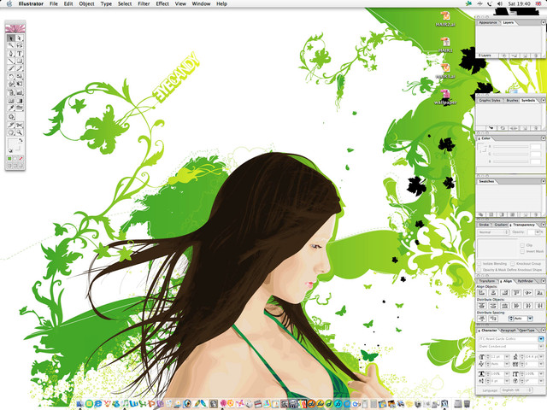The width and height of the screenshot is (547, 410).
Task: Click the Color mode button in toolbox
Action: tap(9, 159)
